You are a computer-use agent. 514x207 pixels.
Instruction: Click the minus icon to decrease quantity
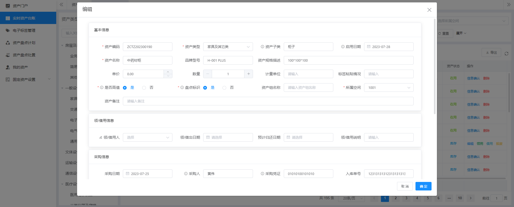pos(207,74)
